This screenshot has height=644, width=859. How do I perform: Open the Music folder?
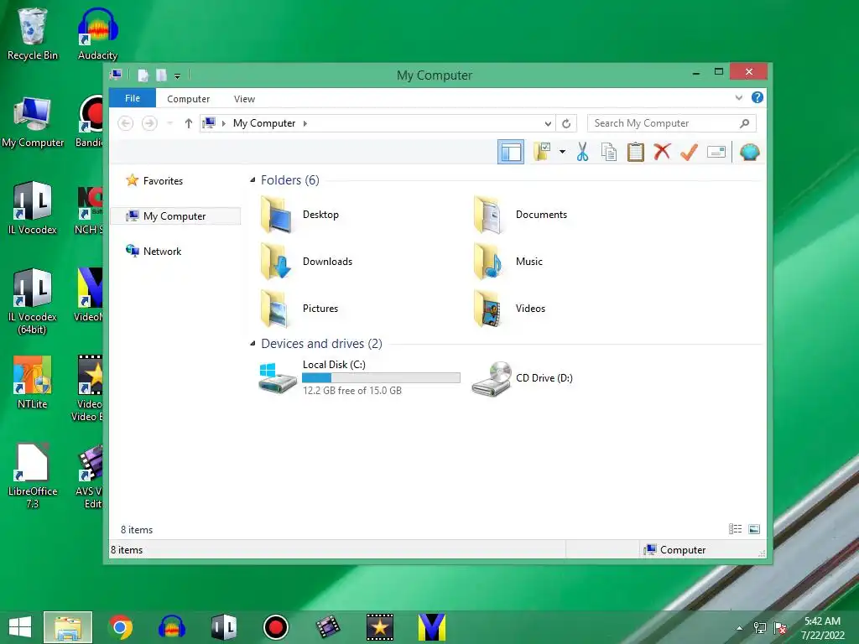(508, 262)
